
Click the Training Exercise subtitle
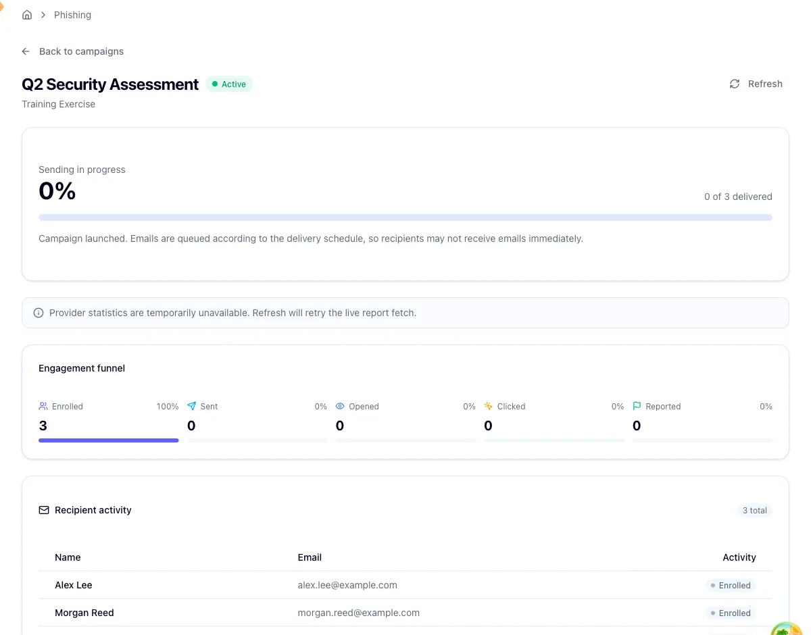pyautogui.click(x=58, y=104)
